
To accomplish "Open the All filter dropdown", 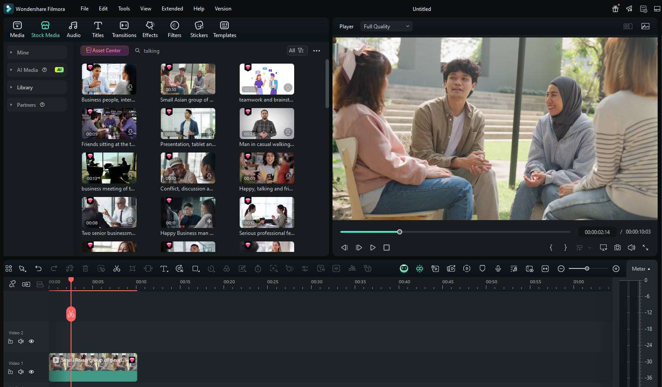I will [x=297, y=51].
